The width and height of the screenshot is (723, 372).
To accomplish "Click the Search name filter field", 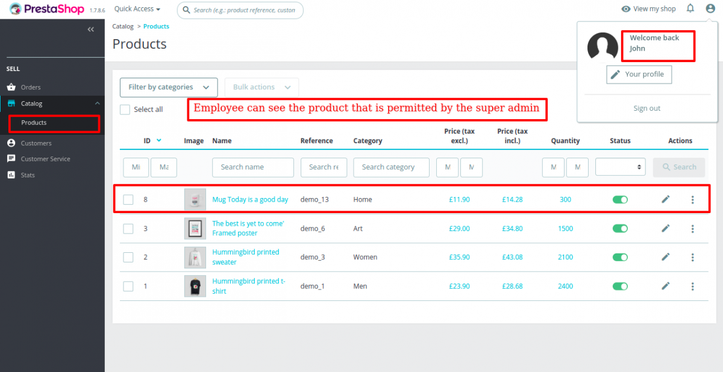I will pos(253,167).
